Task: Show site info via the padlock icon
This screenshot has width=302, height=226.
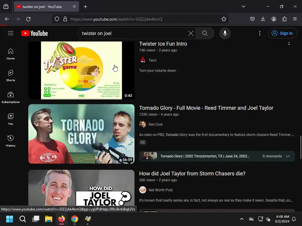Action: coord(65,19)
